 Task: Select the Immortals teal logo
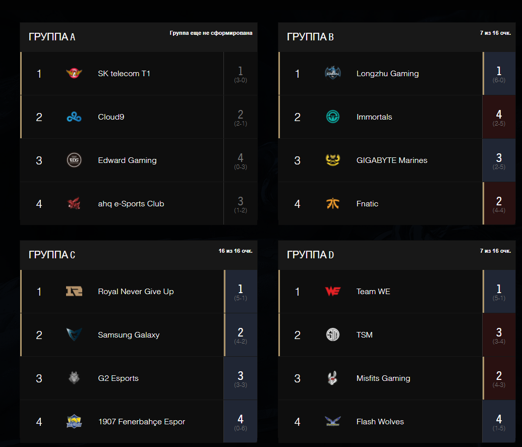coord(332,117)
